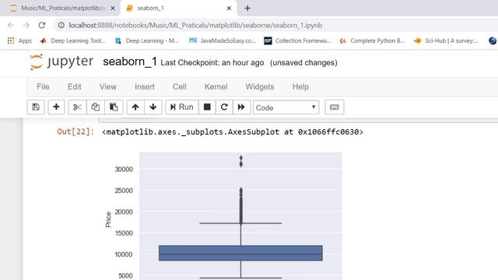Move selected cell down arrow

pos(153,107)
